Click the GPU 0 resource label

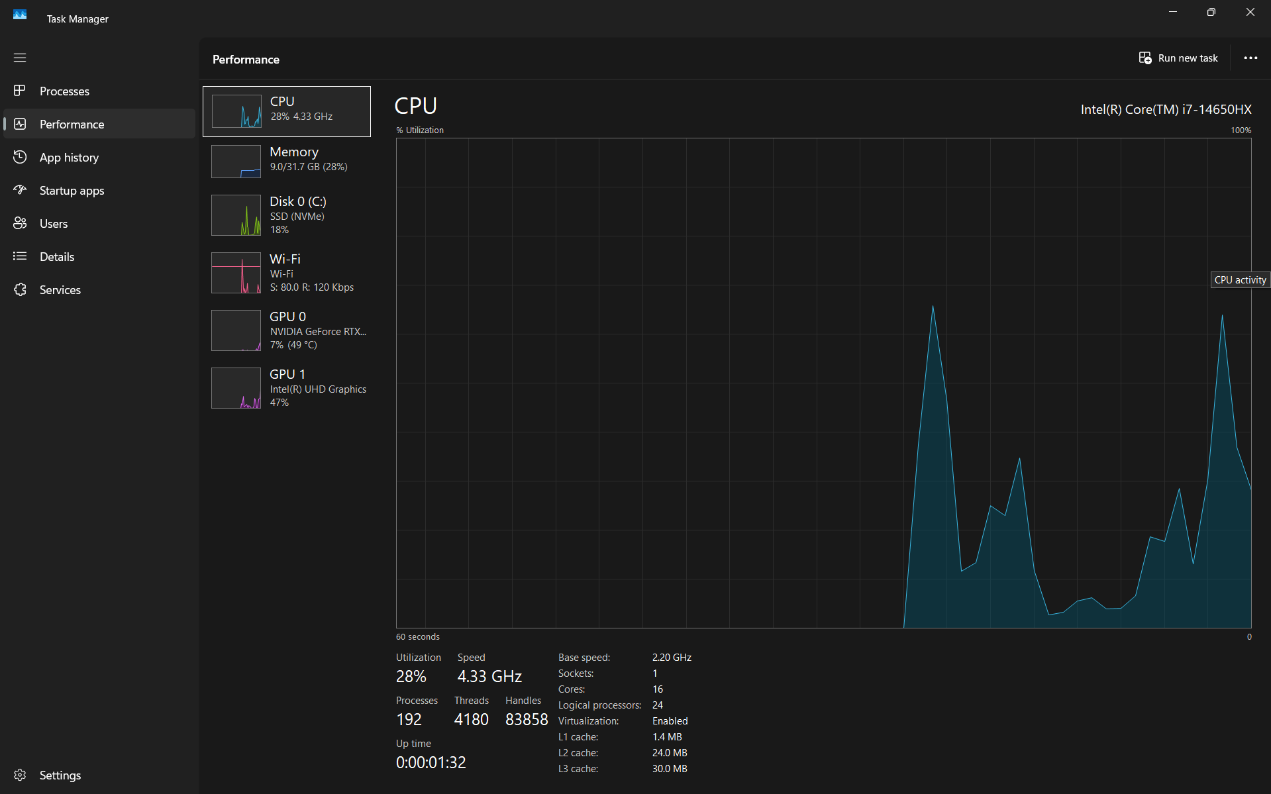click(x=287, y=317)
